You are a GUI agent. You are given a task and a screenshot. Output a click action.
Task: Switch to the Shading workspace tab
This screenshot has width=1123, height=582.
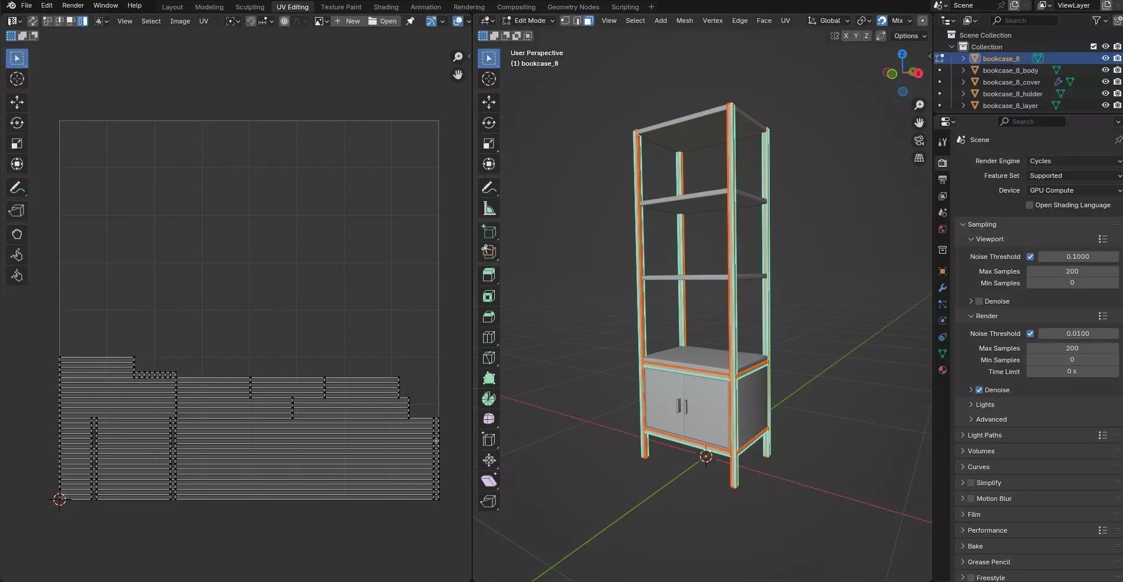coord(385,7)
